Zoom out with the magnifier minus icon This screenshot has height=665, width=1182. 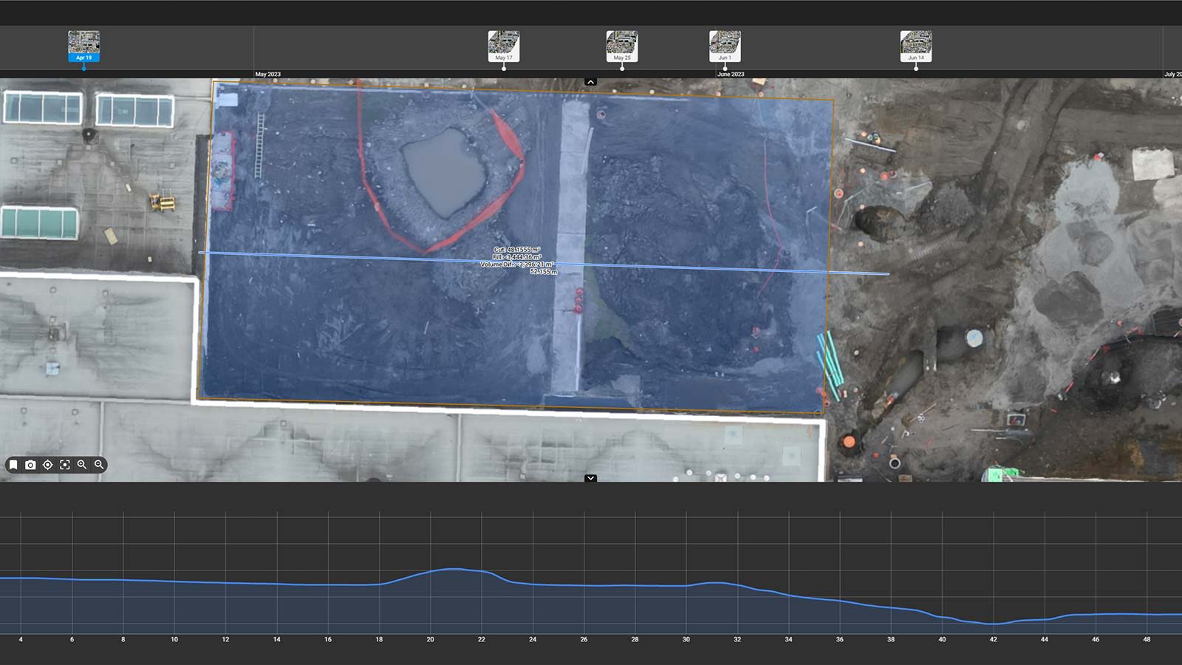click(99, 465)
